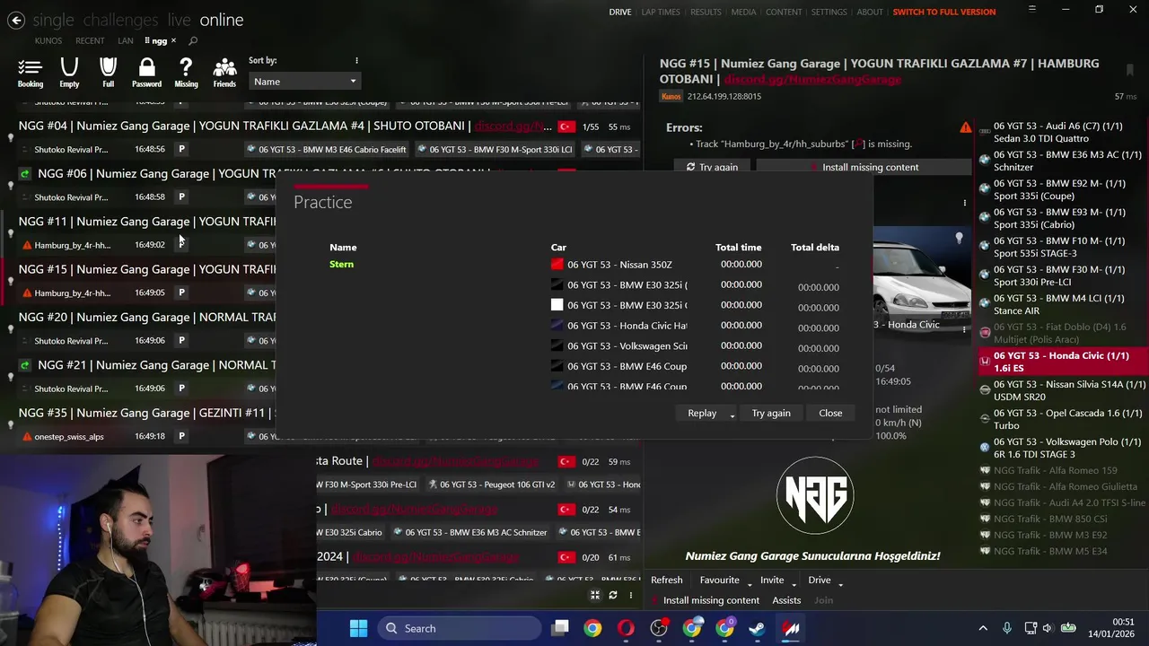Select the BMW M4 LCI Stance AIR car
The width and height of the screenshot is (1149, 646).
(1062, 305)
